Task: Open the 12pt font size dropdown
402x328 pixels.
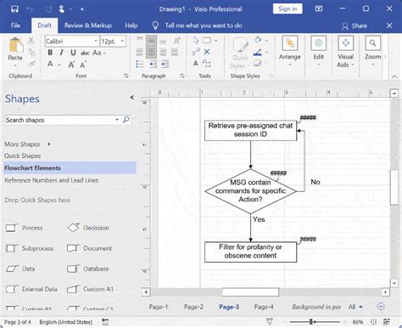Action: (122, 42)
